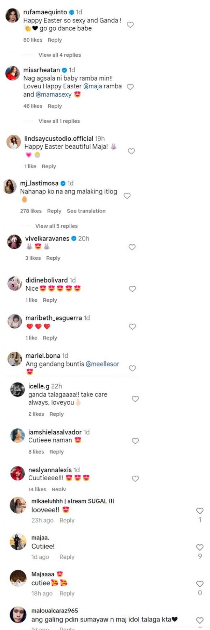Like neslyannalexis's Cuutieeee comment
The image size is (210, 630).
[135, 479]
